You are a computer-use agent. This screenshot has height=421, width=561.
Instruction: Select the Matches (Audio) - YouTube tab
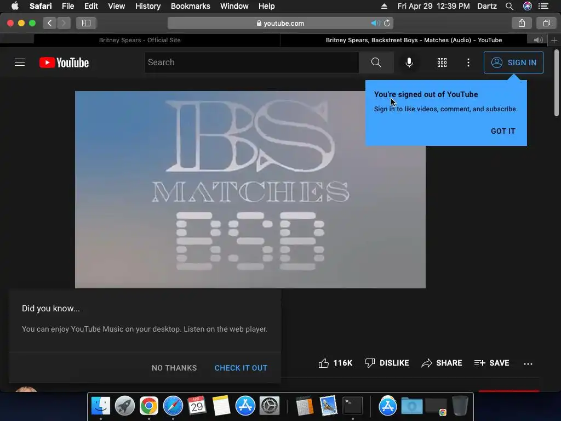[x=414, y=40]
